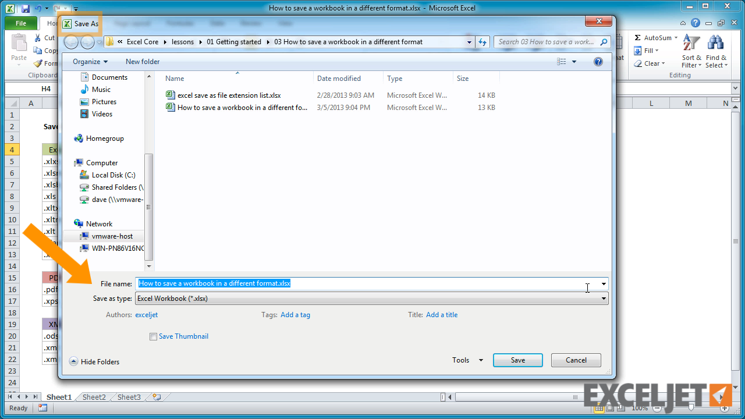Image resolution: width=745 pixels, height=419 pixels.
Task: Click the Save button
Action: 518,360
